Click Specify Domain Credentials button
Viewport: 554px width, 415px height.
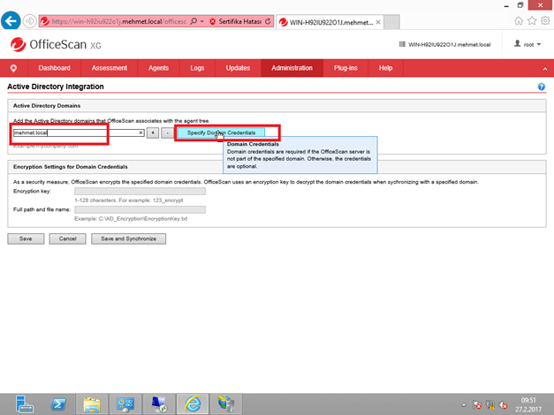pyautogui.click(x=221, y=132)
